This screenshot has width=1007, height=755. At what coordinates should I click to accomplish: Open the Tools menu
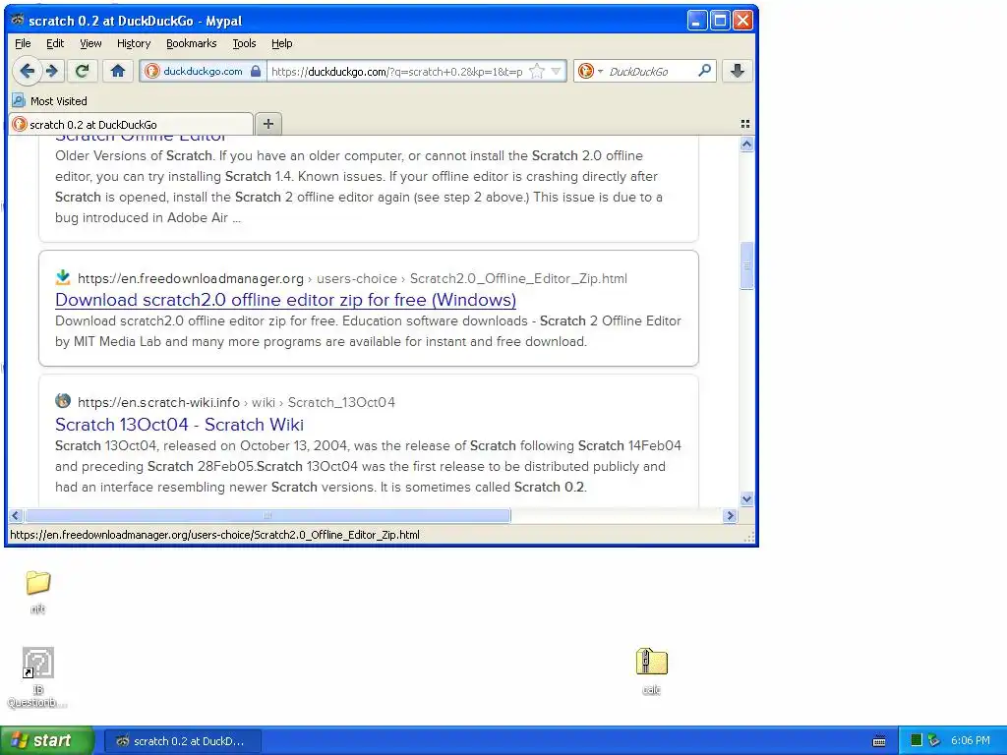pos(244,43)
